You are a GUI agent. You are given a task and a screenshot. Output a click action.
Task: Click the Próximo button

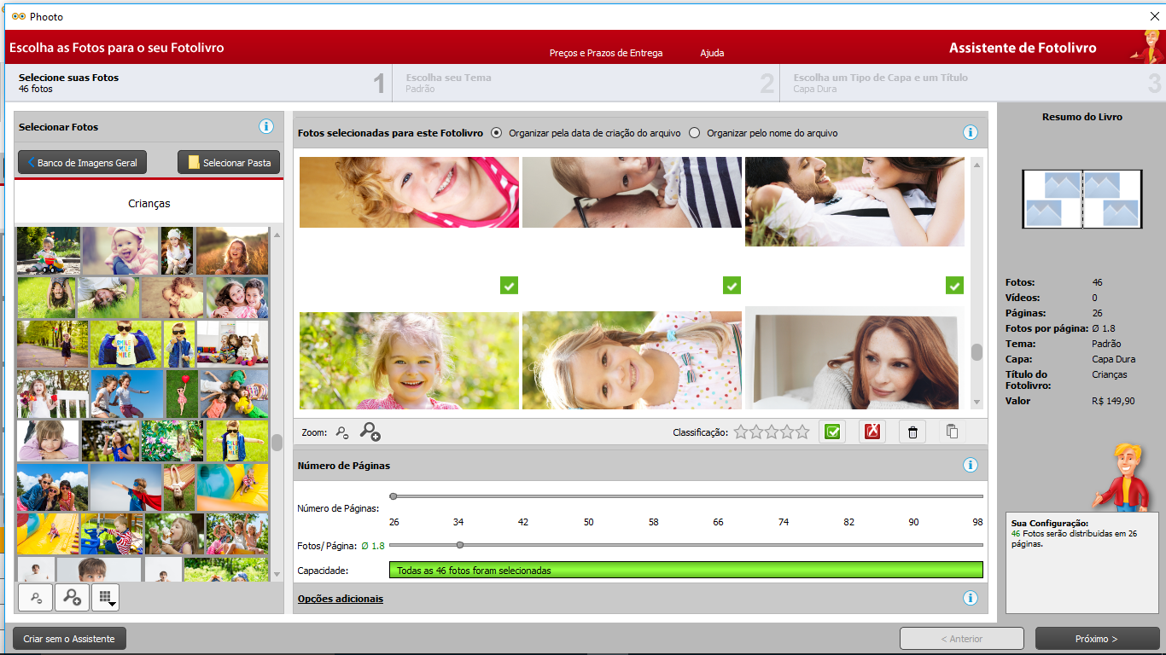coord(1096,639)
